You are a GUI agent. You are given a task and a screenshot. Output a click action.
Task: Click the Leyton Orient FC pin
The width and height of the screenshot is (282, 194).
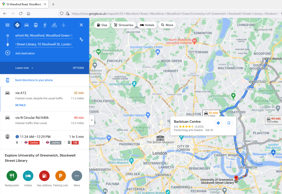point(234,96)
